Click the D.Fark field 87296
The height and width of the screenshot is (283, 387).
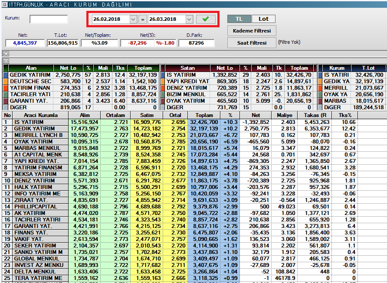[196, 43]
